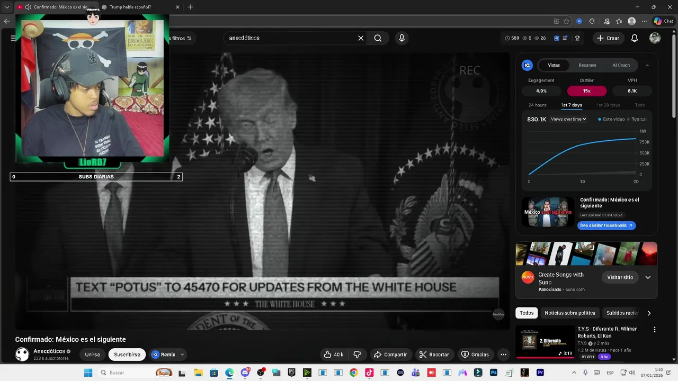Open the trophy icon in header

tap(577, 38)
